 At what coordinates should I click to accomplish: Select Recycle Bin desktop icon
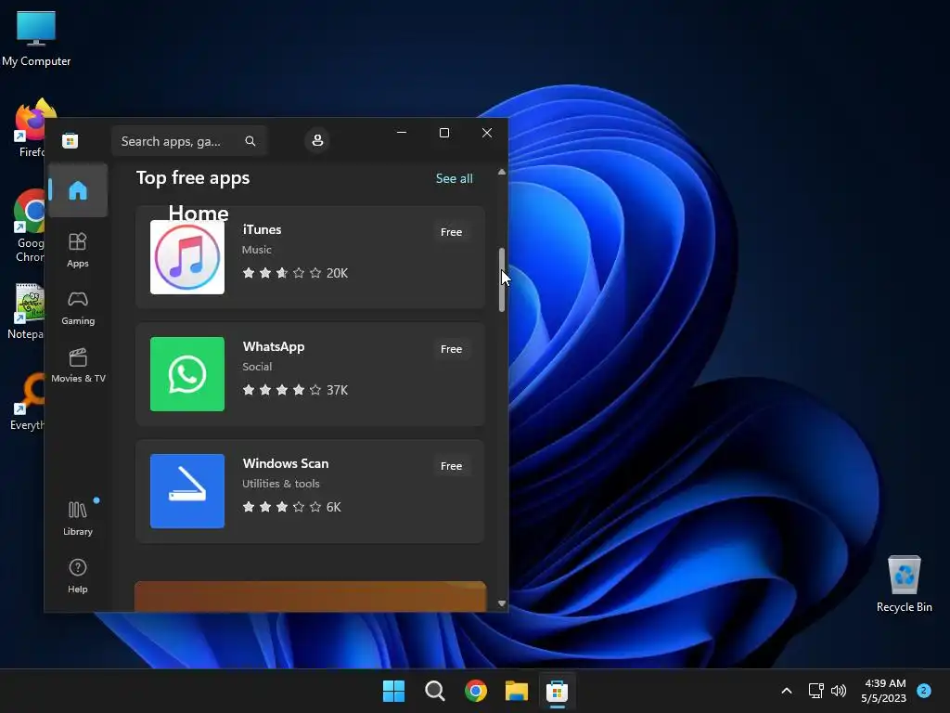[904, 584]
